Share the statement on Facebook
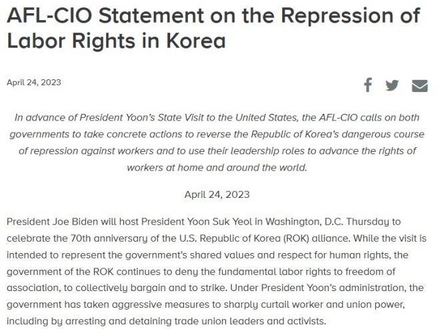Screen dimensions: 440x329 click(x=368, y=85)
